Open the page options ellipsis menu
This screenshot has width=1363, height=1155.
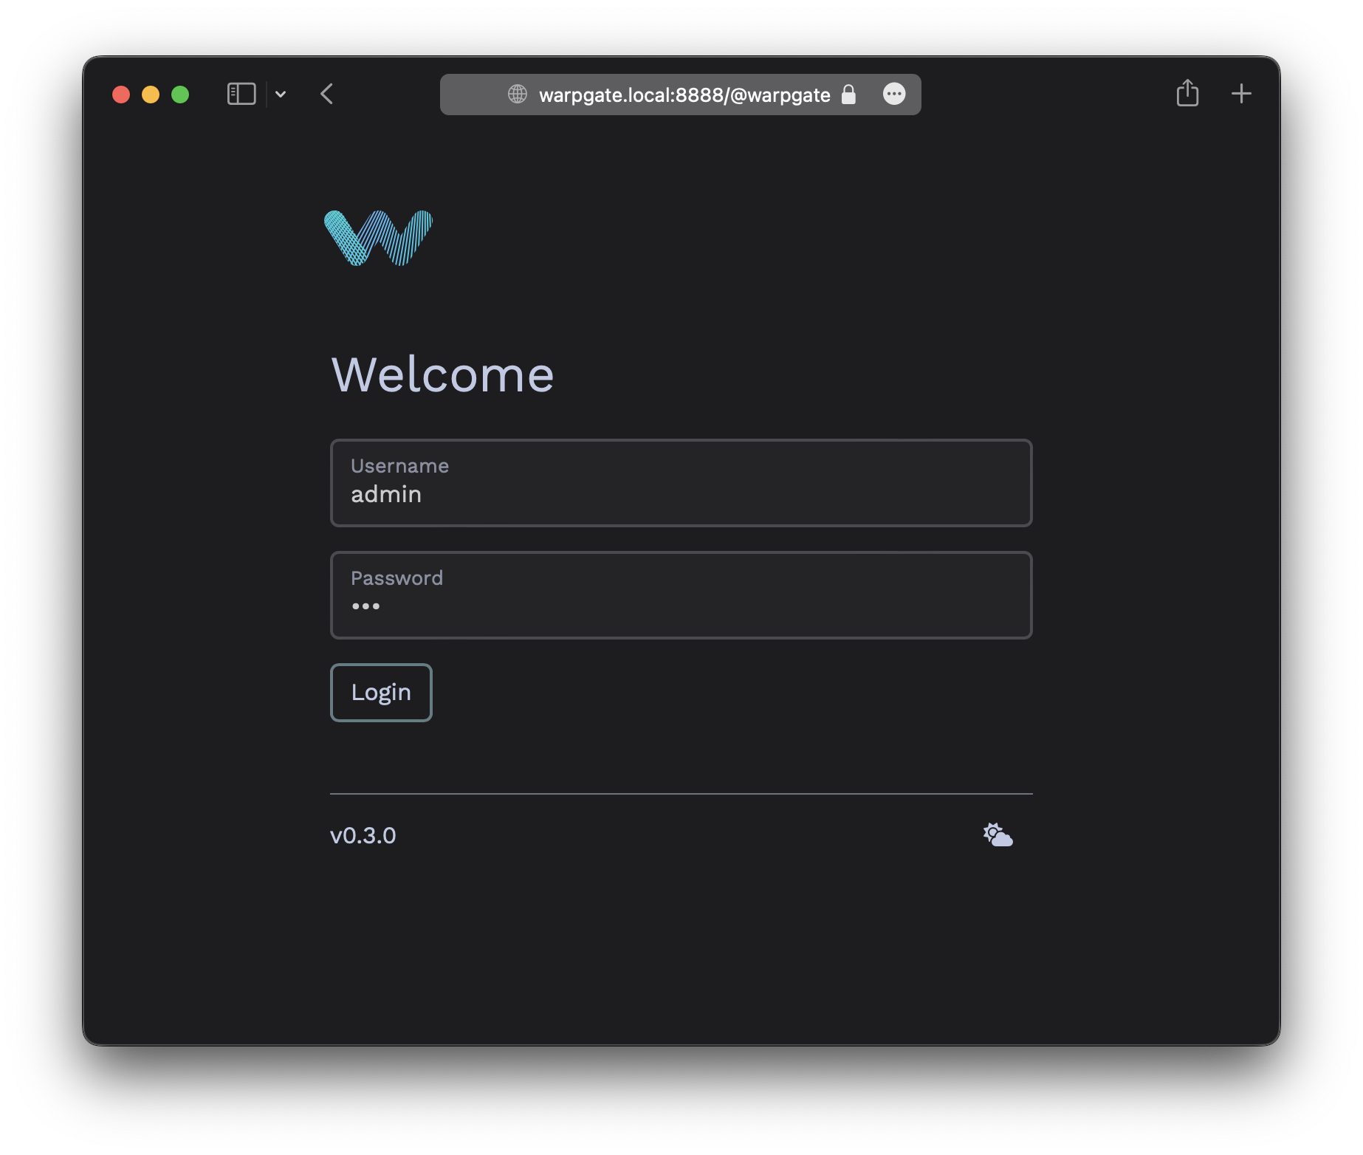click(x=894, y=94)
